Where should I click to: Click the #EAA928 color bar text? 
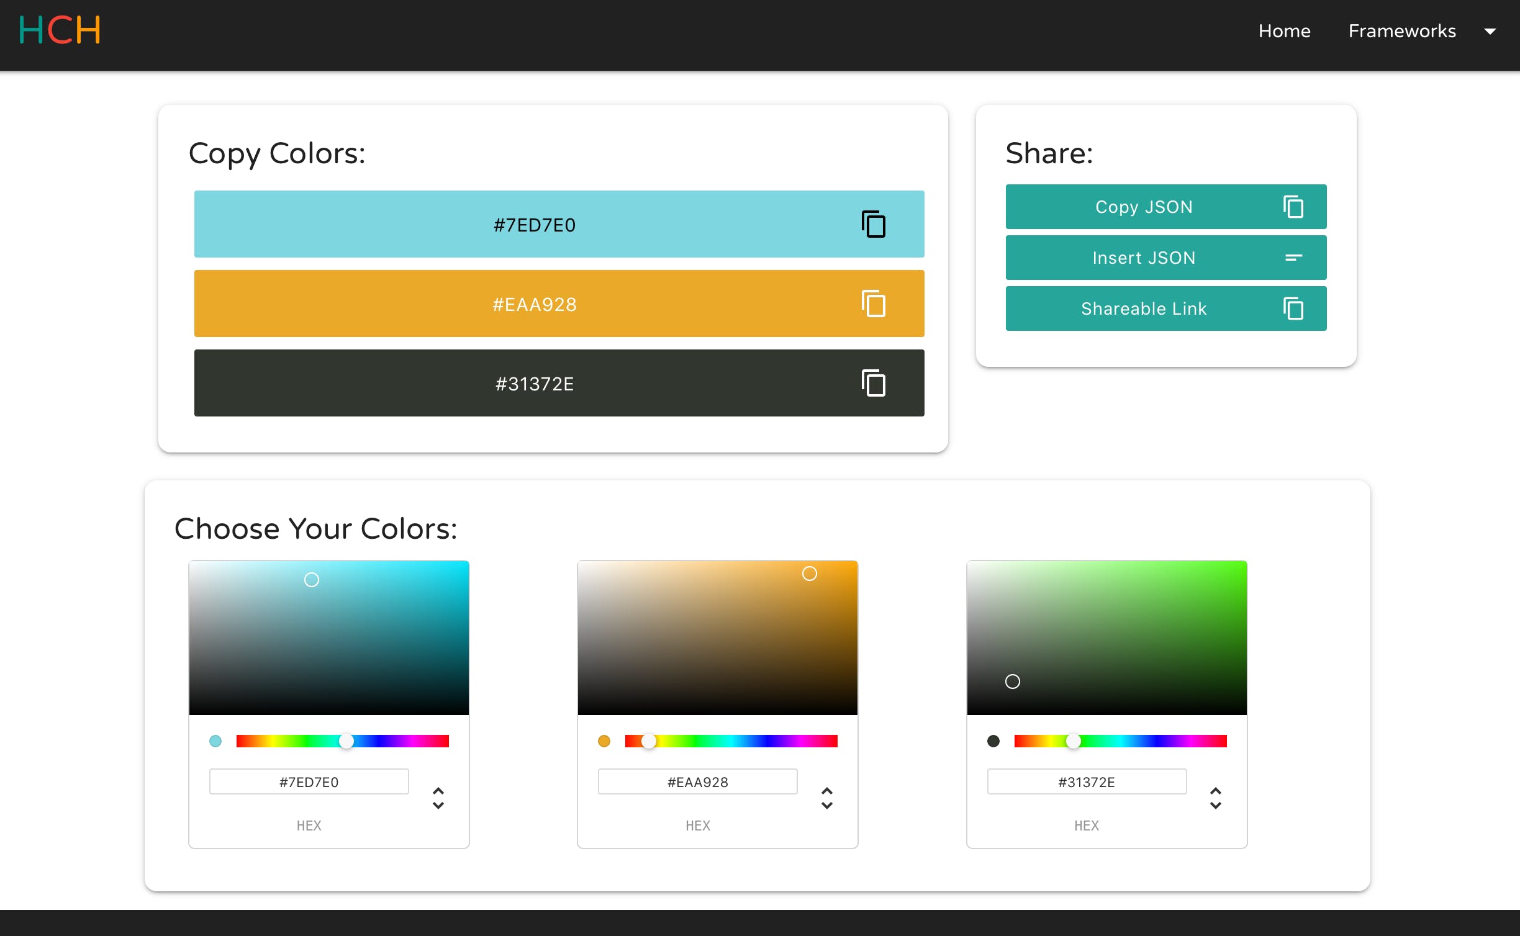(535, 304)
